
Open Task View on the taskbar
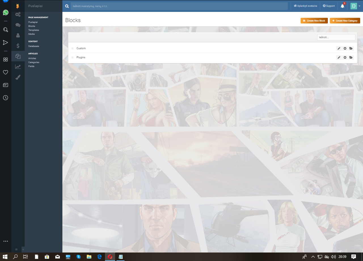26,257
